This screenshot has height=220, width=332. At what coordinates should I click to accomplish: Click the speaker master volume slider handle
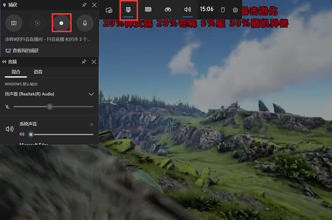coord(50,106)
